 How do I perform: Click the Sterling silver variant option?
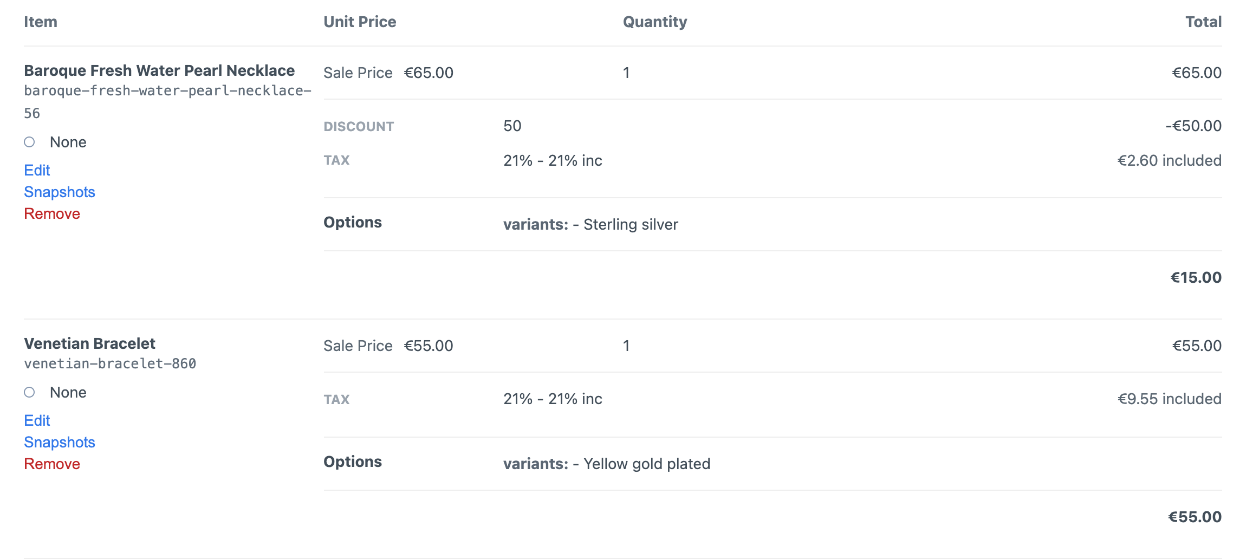(x=630, y=224)
